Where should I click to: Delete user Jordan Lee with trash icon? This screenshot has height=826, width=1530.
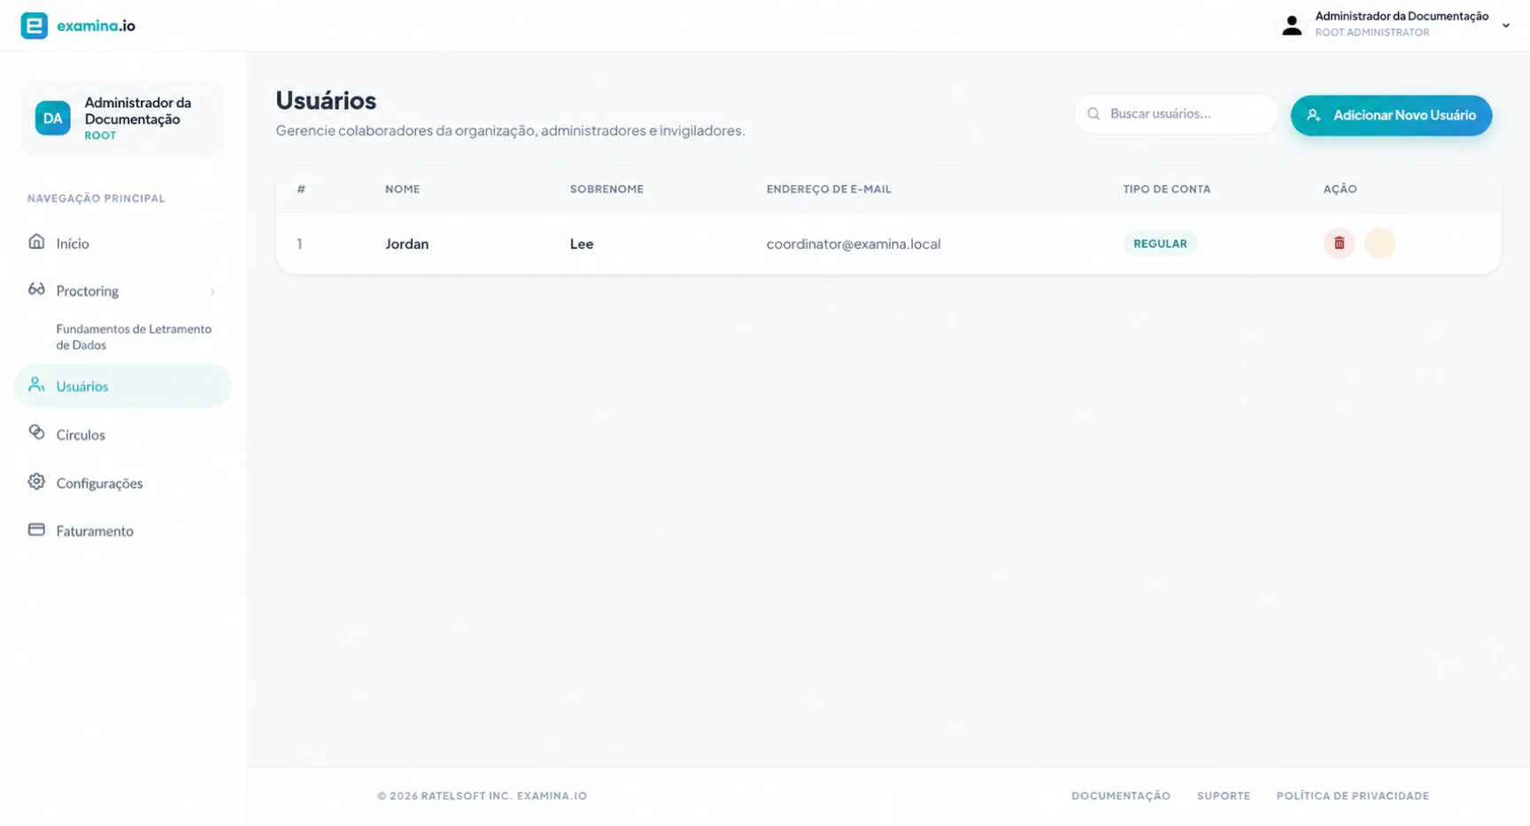point(1339,243)
